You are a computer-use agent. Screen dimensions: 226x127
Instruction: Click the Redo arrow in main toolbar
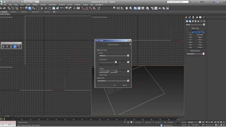[4, 8]
